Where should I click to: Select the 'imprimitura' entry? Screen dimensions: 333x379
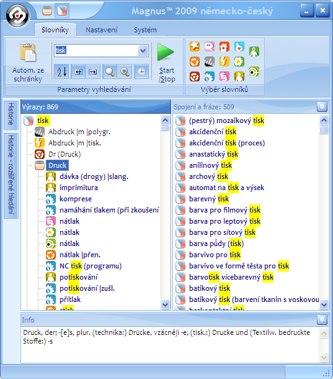(79, 188)
